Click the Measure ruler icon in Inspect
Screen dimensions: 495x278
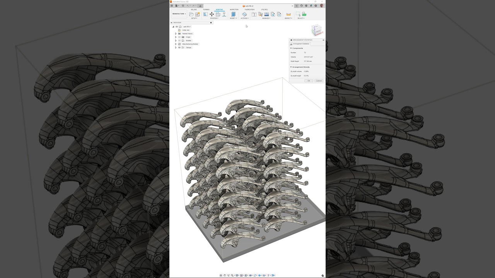(x=288, y=14)
